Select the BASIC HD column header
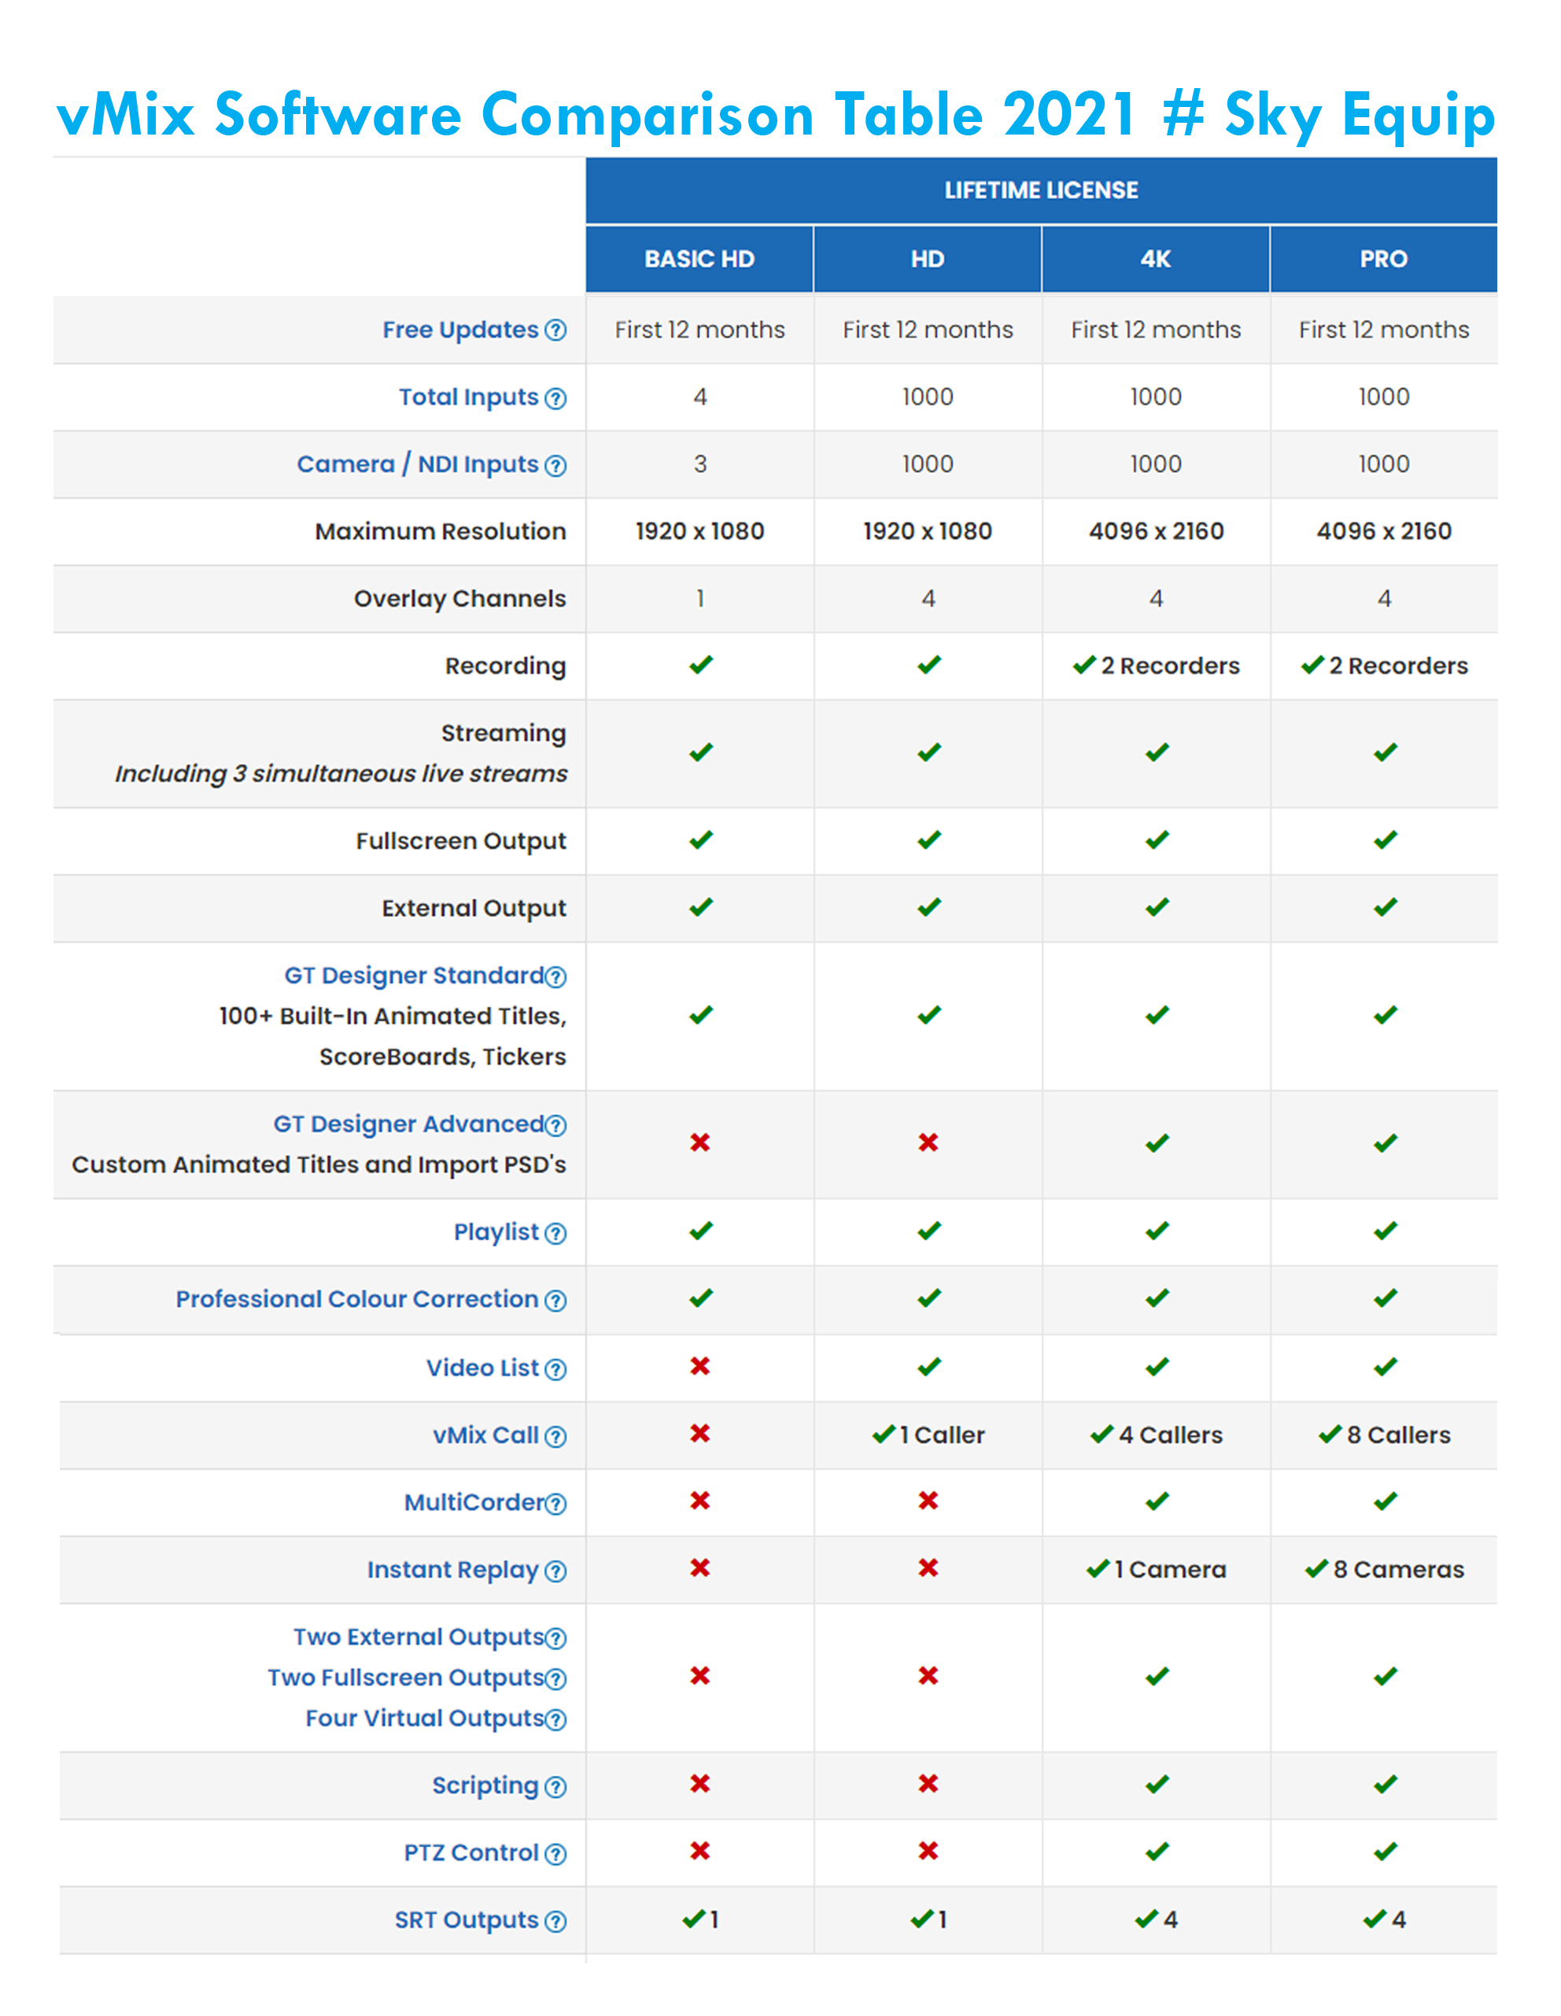This screenshot has height=2016, width=1561. pos(699,260)
